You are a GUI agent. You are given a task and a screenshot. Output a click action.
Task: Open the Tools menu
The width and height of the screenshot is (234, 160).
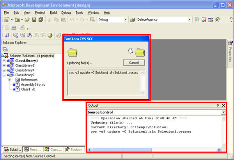(x=79, y=13)
